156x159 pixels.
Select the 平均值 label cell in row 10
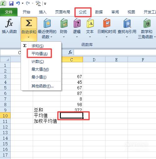pos(47,115)
